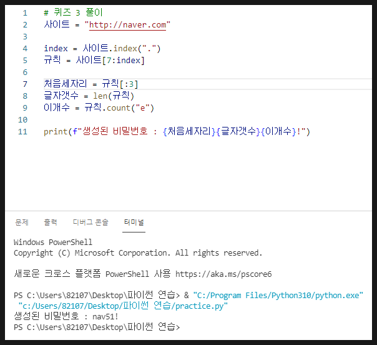
Task: Click the 사이트 variable on line 2
Action: (57, 24)
